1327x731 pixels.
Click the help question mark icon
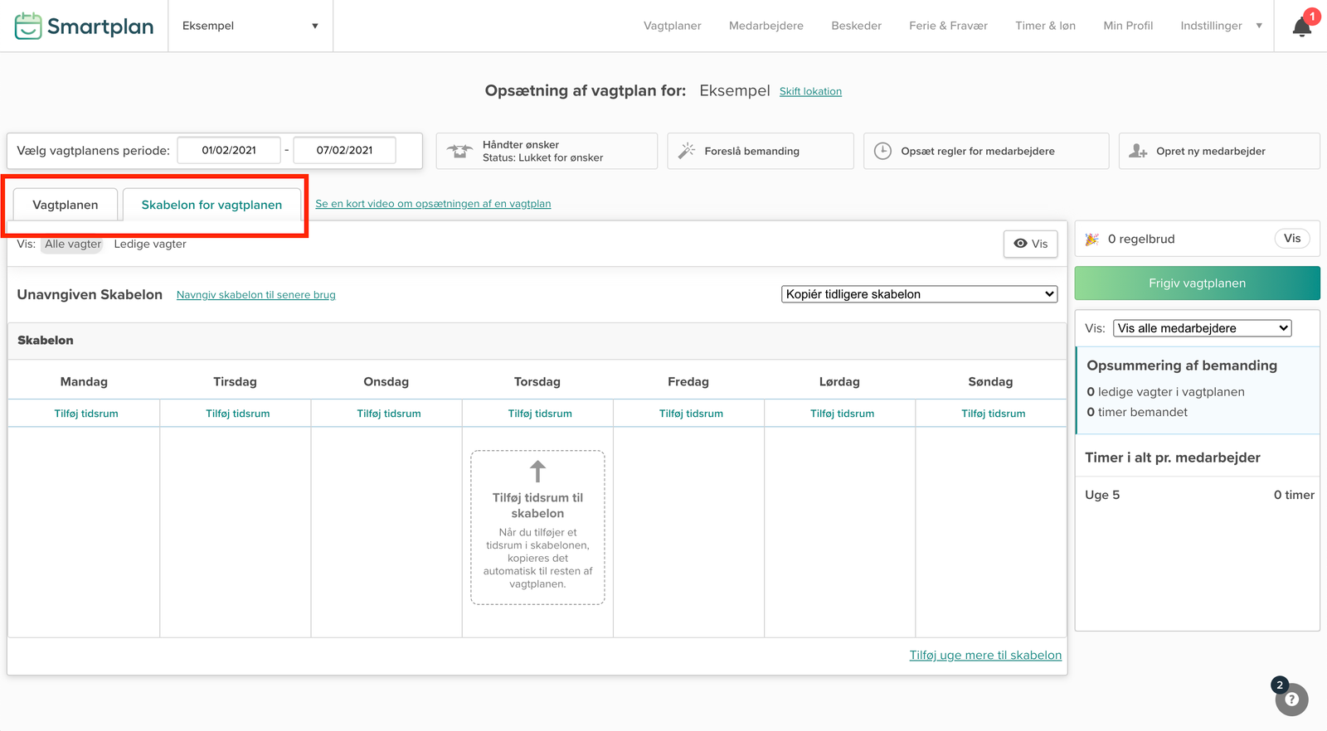coord(1291,700)
